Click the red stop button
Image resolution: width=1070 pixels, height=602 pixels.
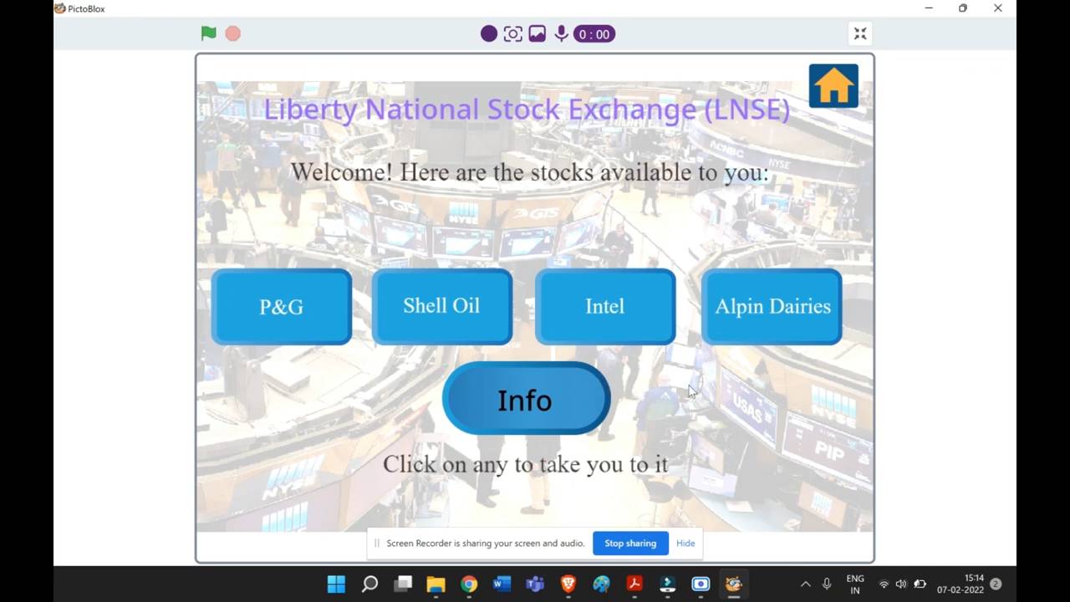(x=233, y=33)
